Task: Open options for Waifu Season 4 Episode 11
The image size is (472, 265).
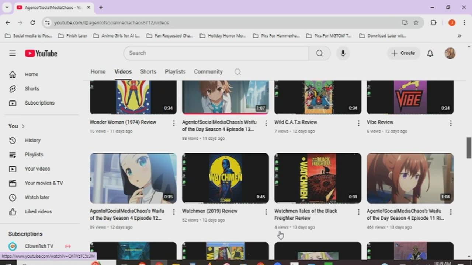Action: pyautogui.click(x=451, y=212)
